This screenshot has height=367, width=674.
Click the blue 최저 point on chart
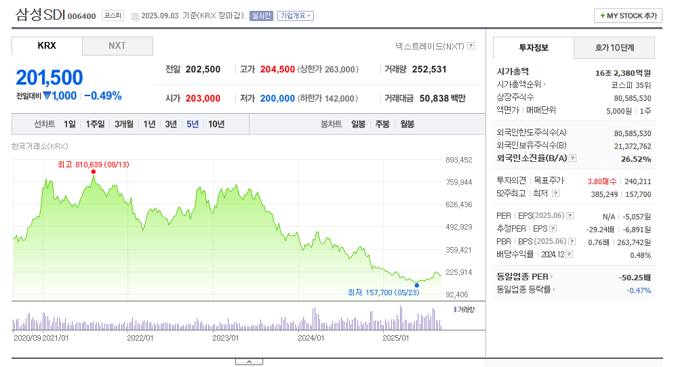coord(416,285)
